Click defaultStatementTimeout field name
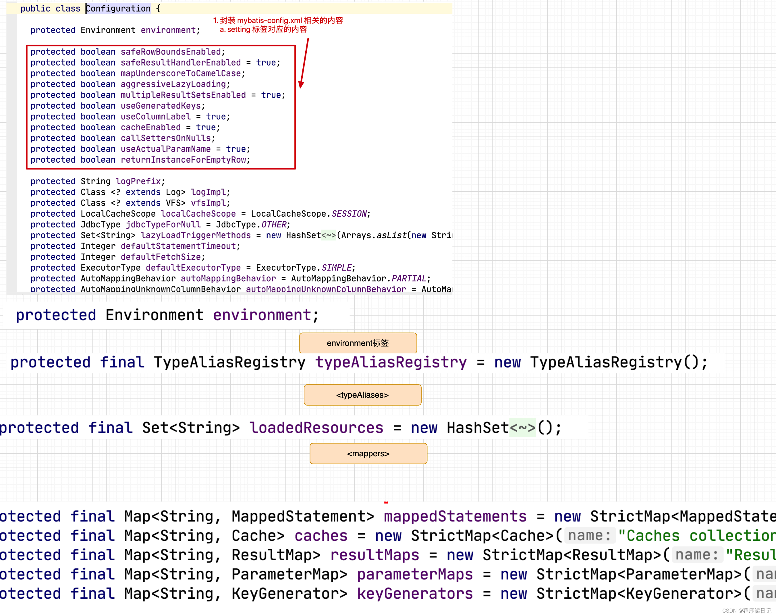Screen dimensions: 776x616 click(x=178, y=246)
